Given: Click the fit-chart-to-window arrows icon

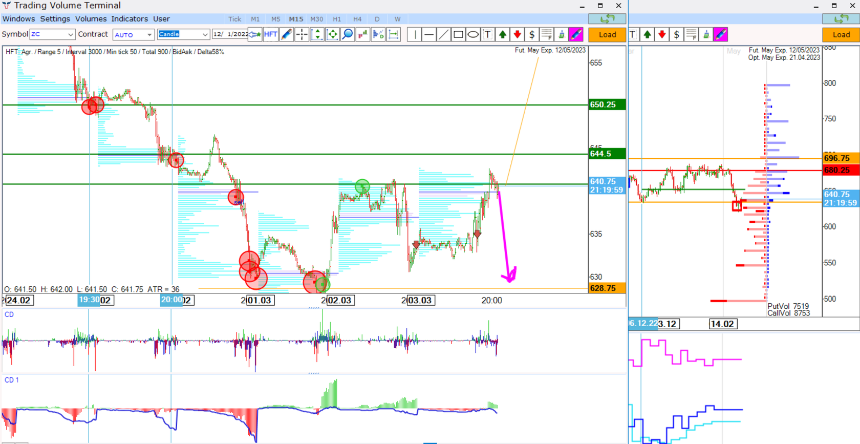Looking at the screenshot, I should click(x=332, y=34).
